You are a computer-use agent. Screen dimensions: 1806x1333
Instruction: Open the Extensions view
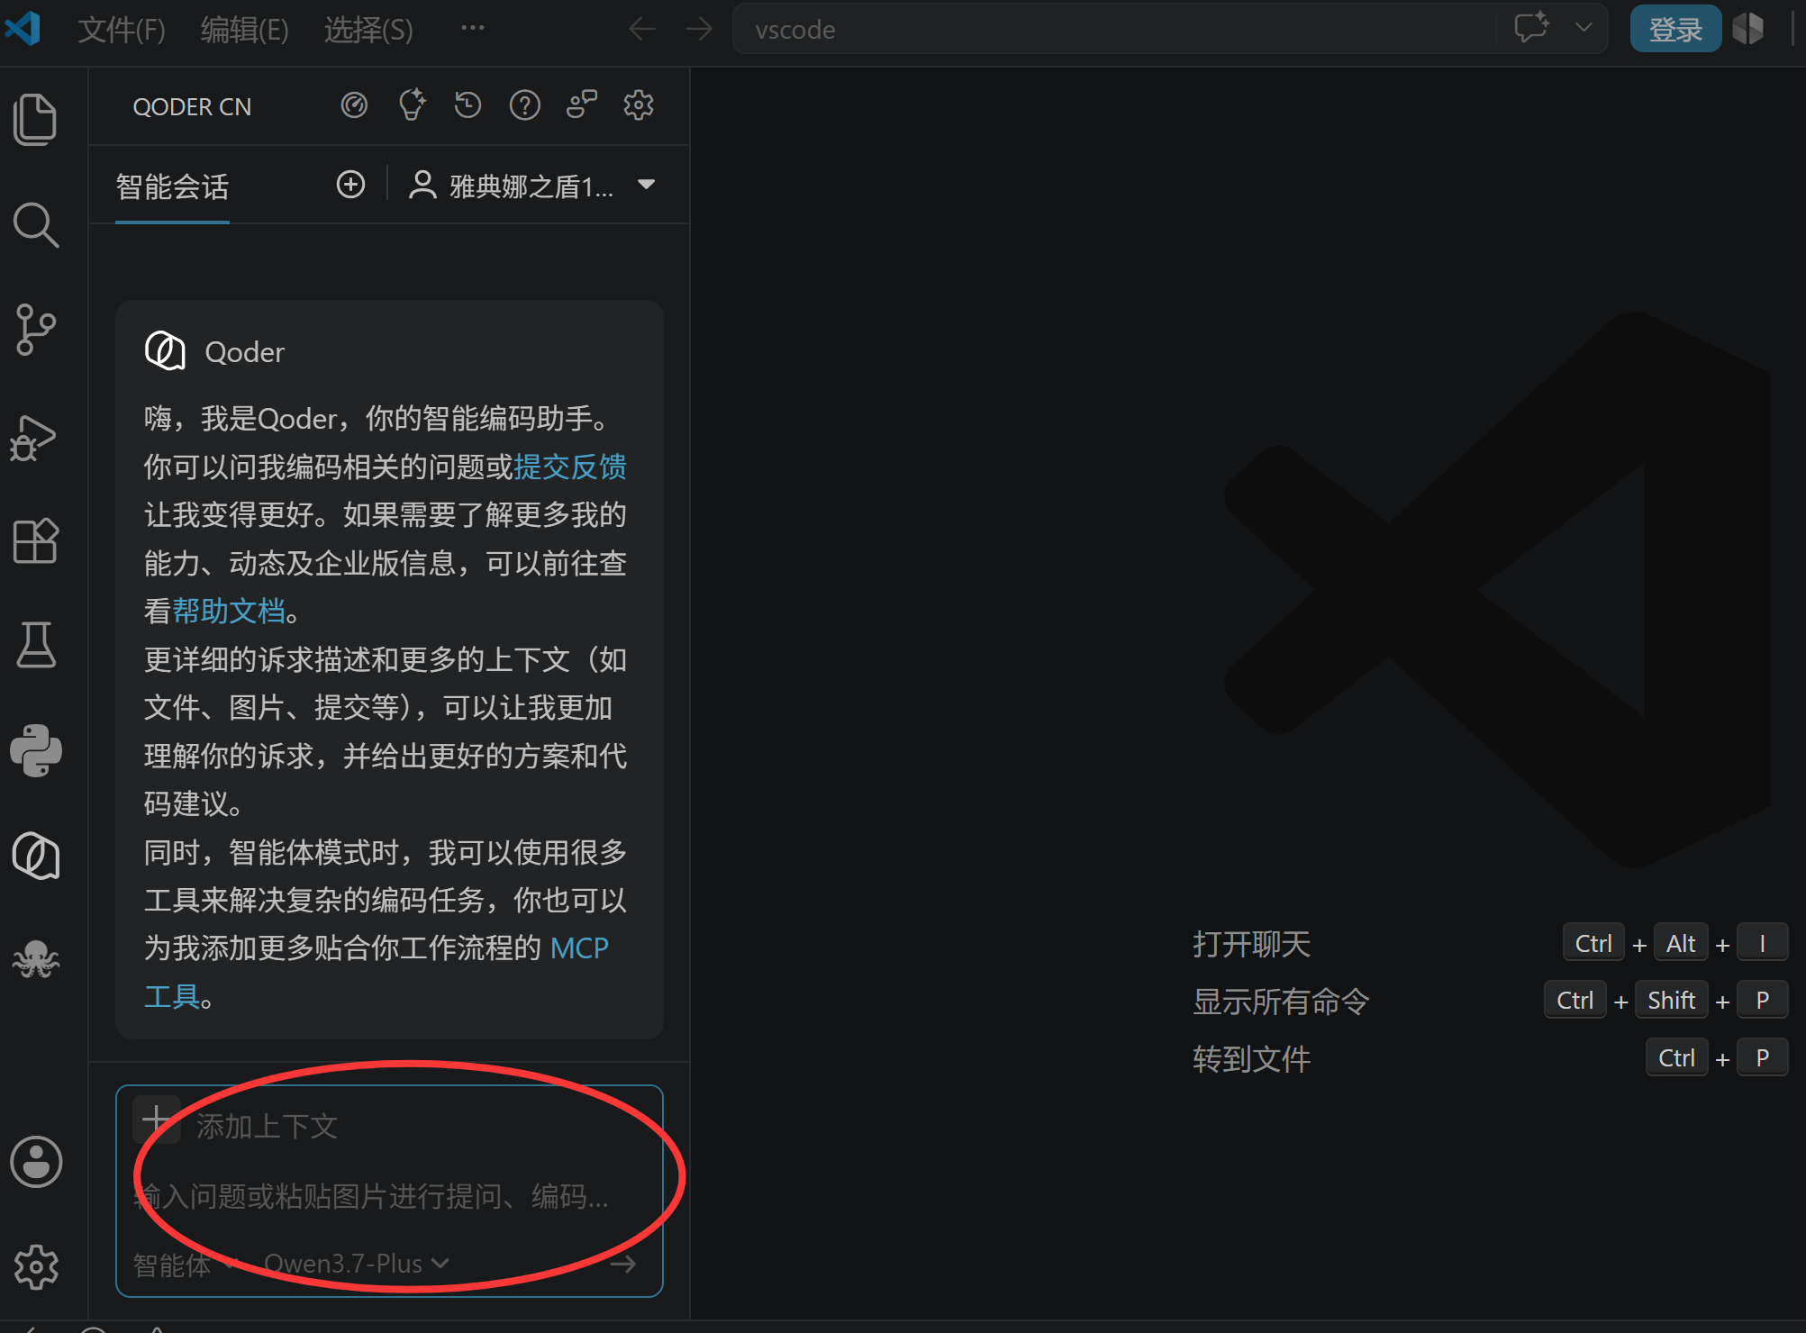pyautogui.click(x=36, y=541)
